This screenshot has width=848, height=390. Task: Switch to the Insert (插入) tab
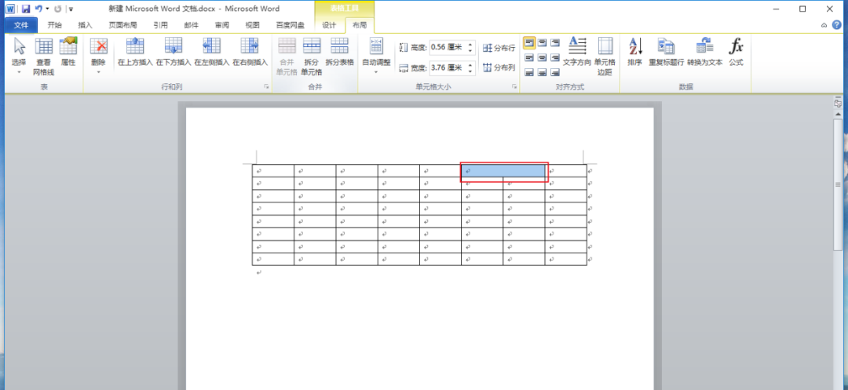pos(85,25)
